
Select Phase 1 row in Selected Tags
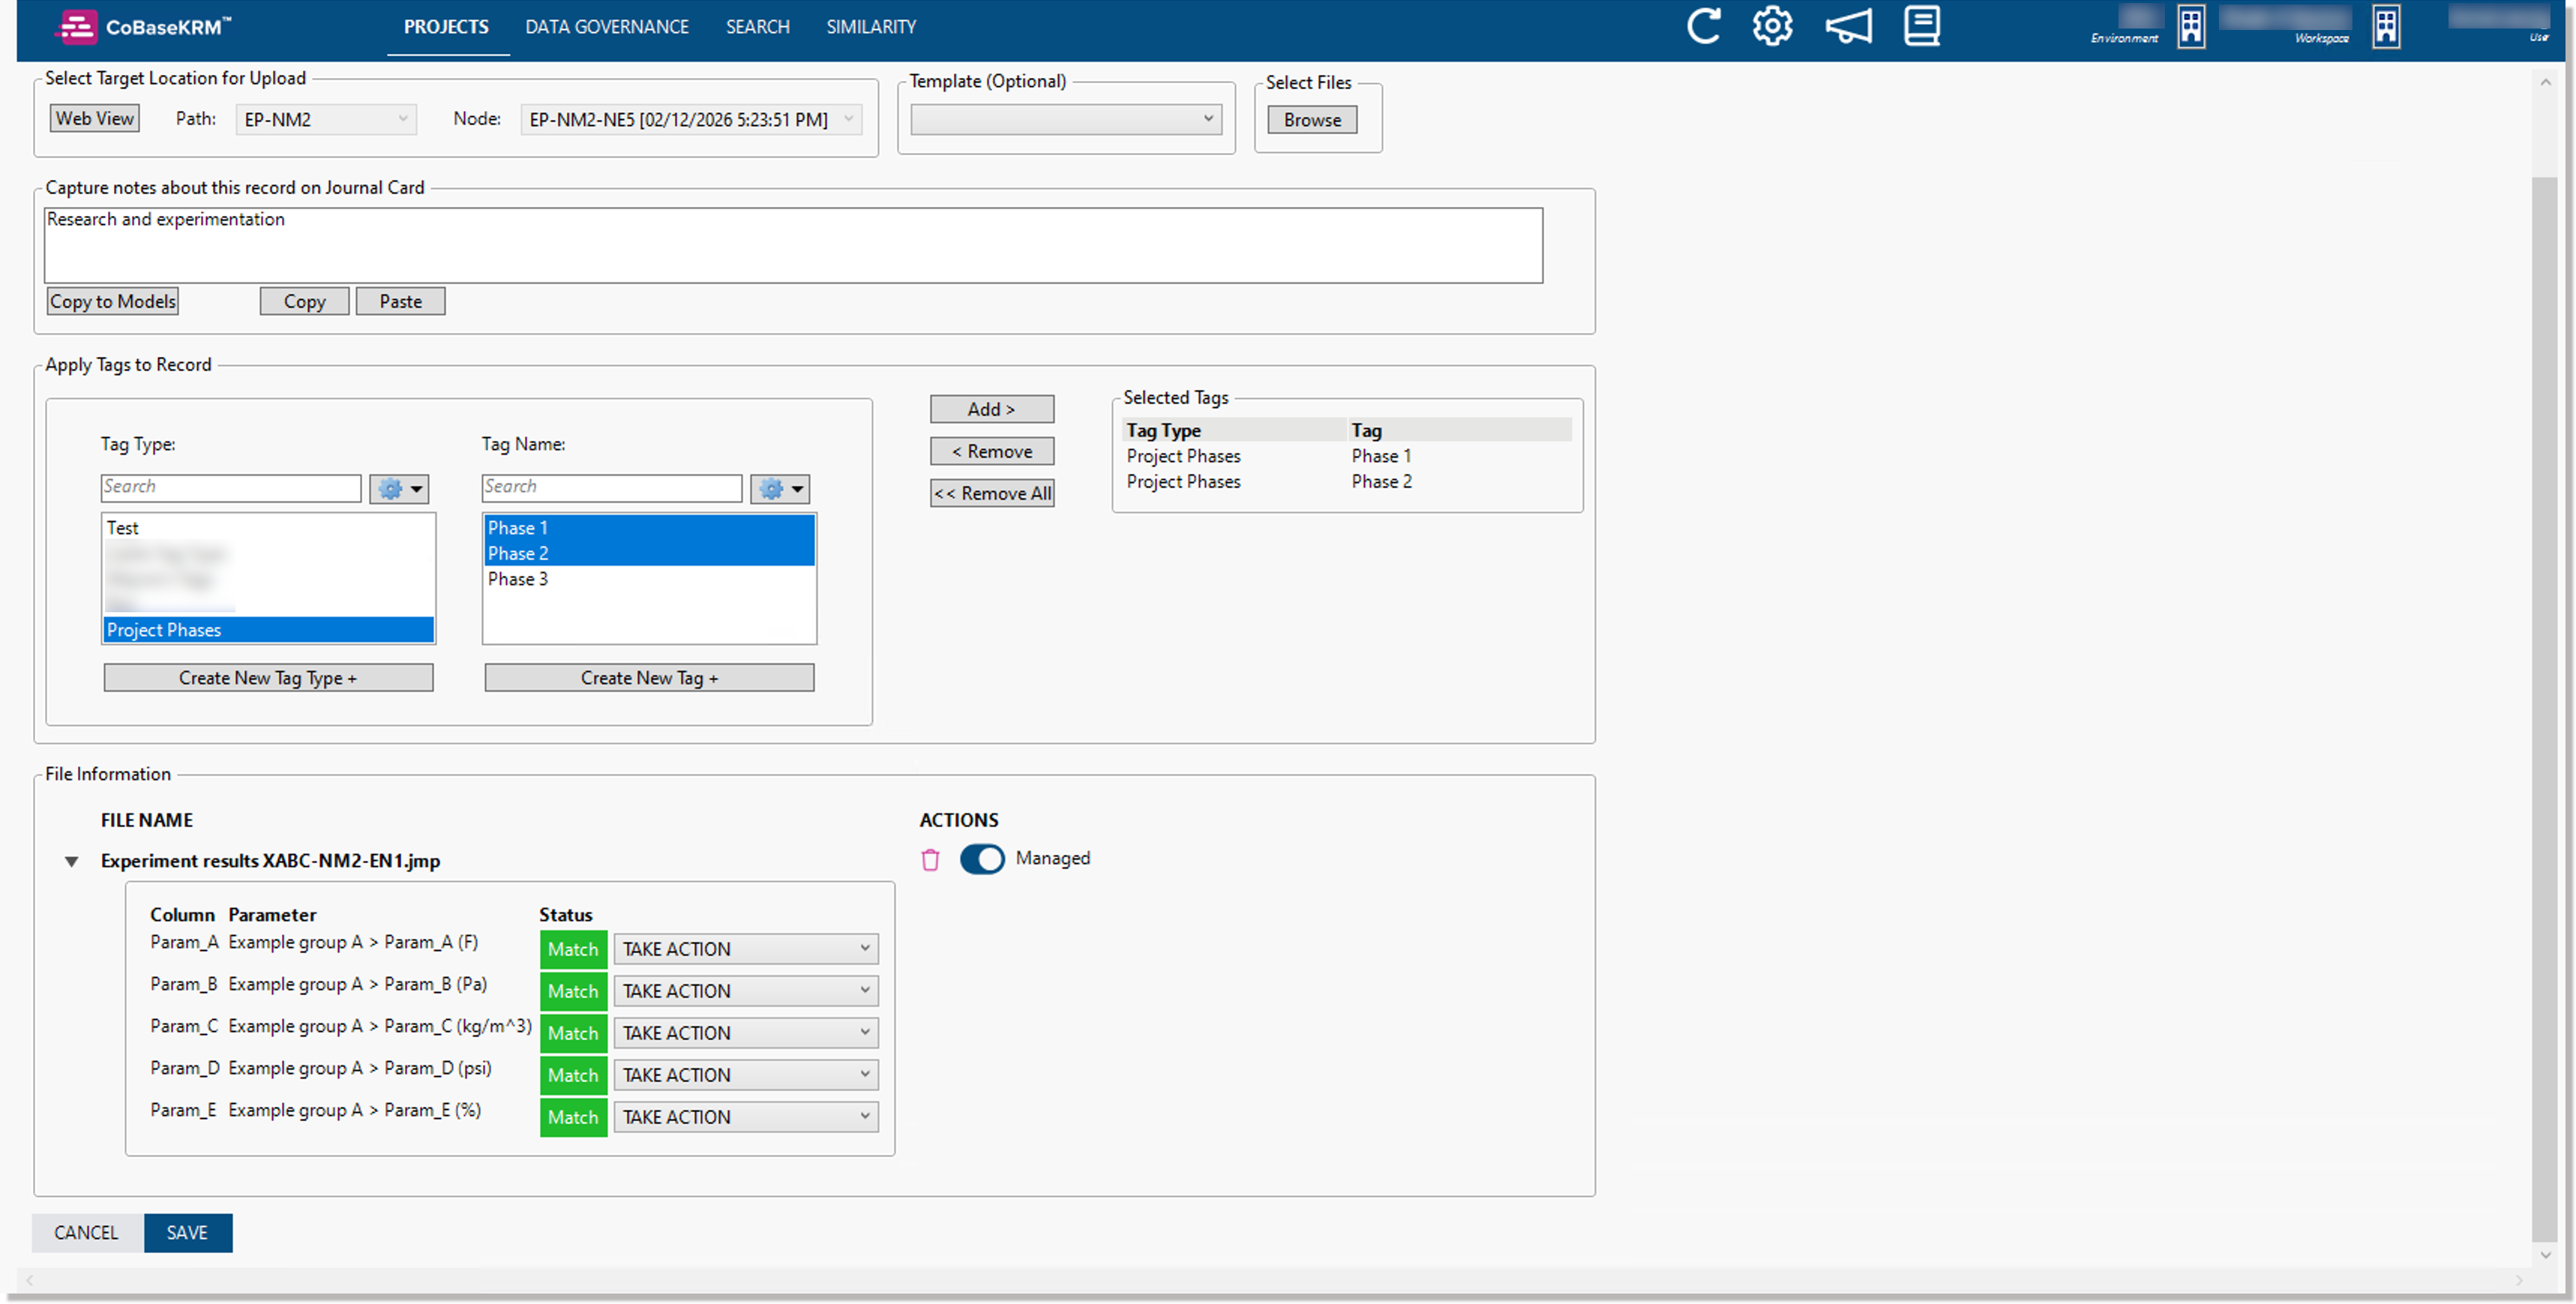click(x=1346, y=455)
